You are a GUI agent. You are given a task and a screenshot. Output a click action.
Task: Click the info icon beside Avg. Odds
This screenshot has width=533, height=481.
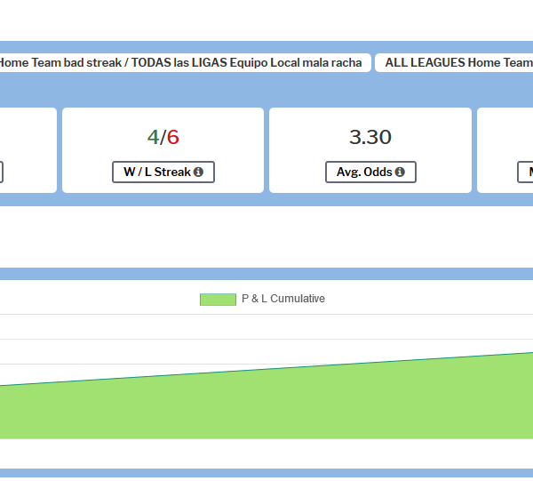pos(400,172)
